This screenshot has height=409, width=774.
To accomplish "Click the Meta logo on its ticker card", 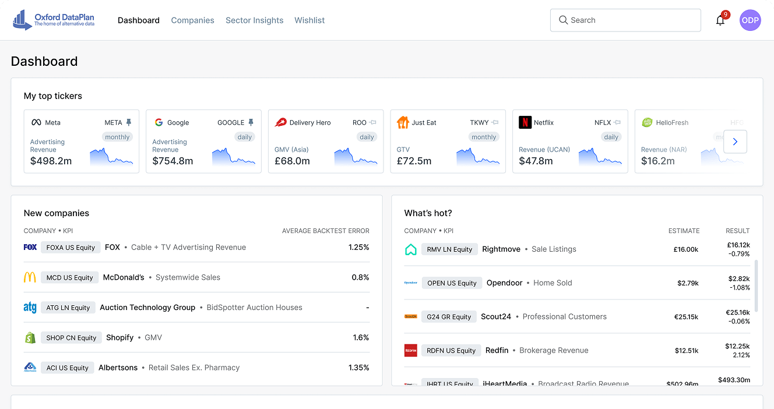I will (35, 122).
